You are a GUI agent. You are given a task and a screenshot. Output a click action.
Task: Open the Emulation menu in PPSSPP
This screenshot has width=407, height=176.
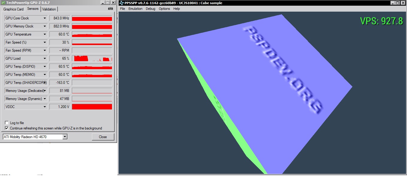click(x=135, y=9)
